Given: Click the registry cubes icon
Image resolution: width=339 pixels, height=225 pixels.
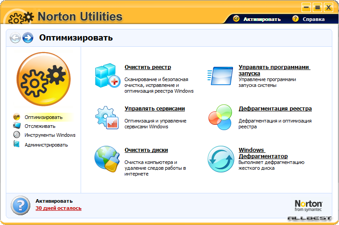Looking at the screenshot, I should click(x=108, y=76).
